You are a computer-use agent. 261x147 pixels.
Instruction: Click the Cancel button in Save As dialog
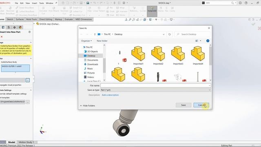pos(201,105)
